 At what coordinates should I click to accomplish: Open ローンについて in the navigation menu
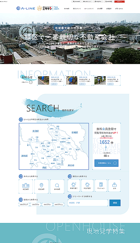(x=89, y=9)
